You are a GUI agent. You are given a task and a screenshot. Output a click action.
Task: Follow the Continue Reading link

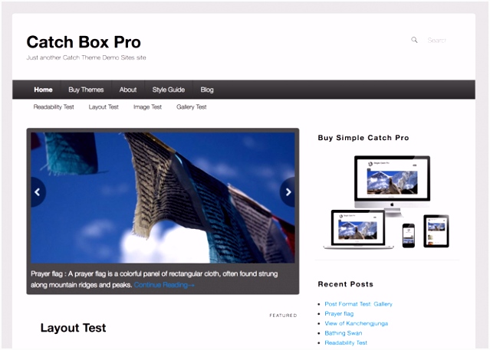164,285
